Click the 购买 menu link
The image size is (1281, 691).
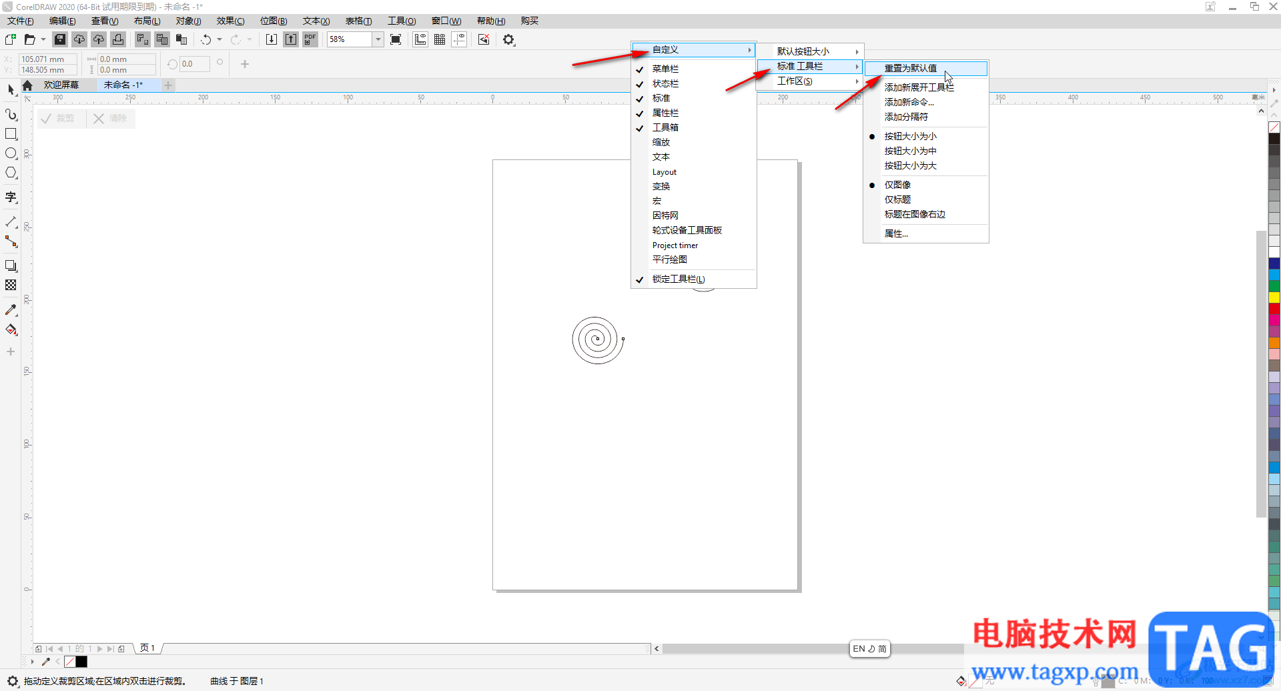(x=529, y=21)
